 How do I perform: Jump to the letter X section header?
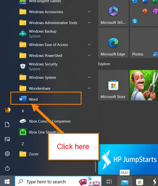tap(23, 111)
